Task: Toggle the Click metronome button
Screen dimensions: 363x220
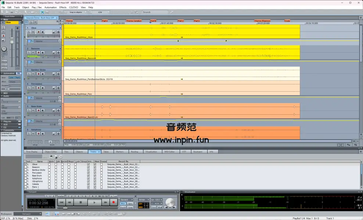Action: 154,207
